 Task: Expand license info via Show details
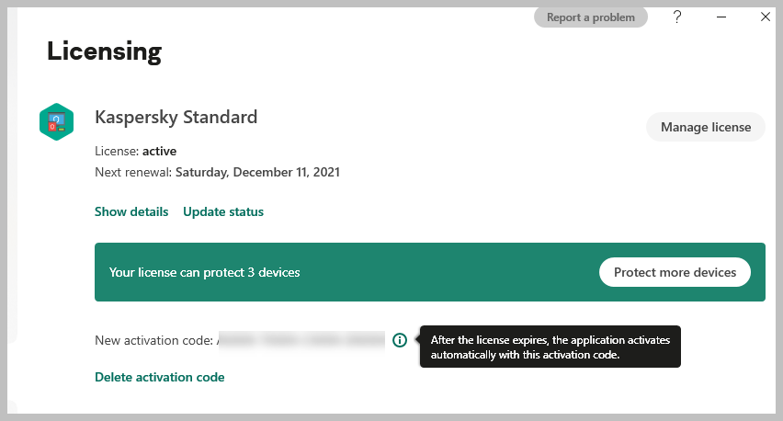tap(131, 211)
